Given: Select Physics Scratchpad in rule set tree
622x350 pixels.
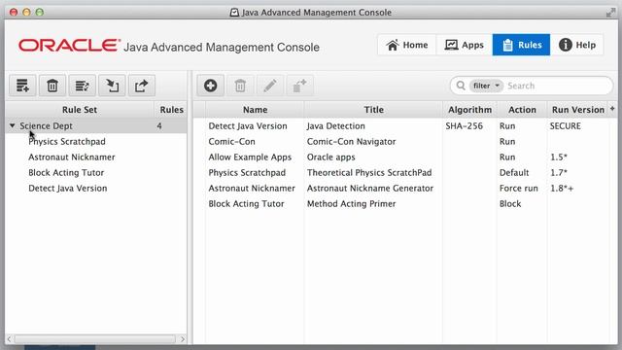Looking at the screenshot, I should click(x=67, y=141).
